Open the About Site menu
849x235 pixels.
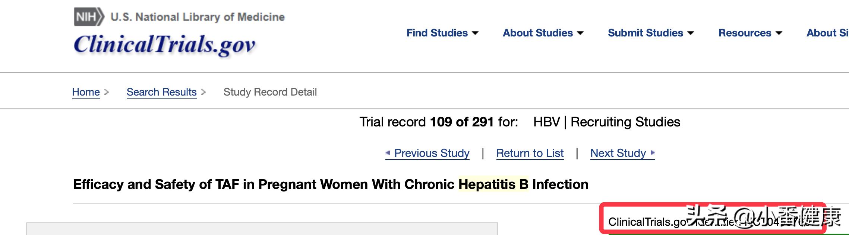coord(827,33)
